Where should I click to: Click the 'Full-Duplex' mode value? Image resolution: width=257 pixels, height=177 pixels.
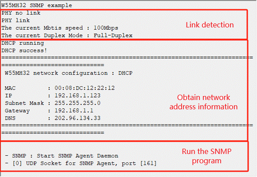tap(113, 35)
